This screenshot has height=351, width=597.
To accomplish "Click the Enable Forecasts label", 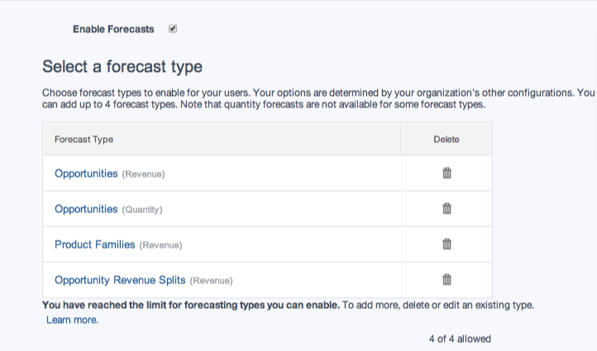I will pyautogui.click(x=113, y=29).
